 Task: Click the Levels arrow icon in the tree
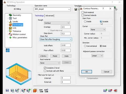tap(10, 21)
